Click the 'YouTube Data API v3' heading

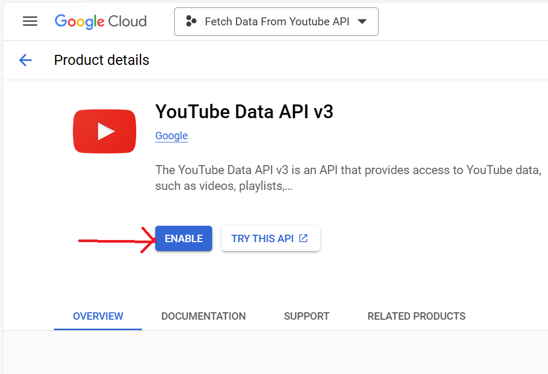pyautogui.click(x=244, y=112)
